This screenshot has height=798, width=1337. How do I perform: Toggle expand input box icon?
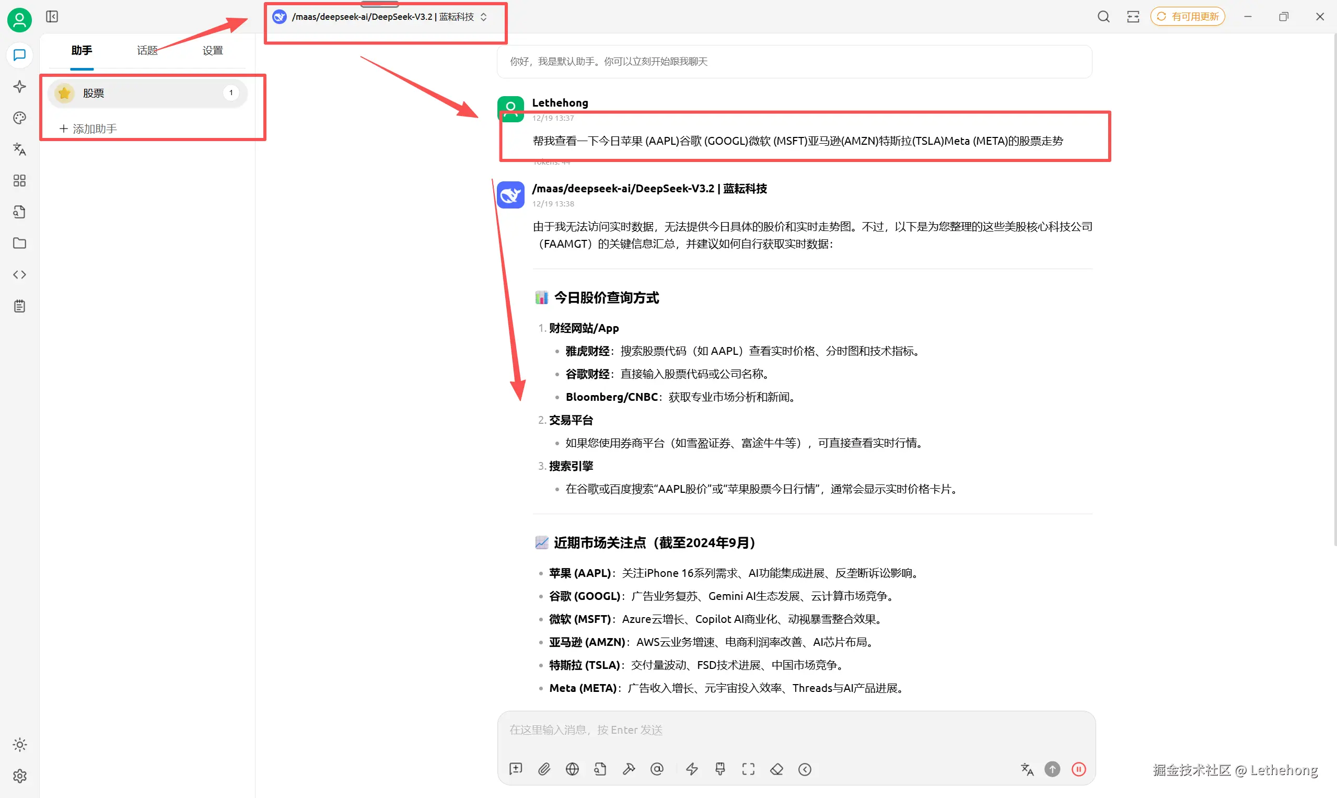tap(748, 769)
